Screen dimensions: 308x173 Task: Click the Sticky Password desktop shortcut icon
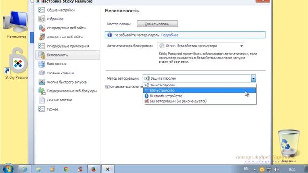tap(16, 61)
